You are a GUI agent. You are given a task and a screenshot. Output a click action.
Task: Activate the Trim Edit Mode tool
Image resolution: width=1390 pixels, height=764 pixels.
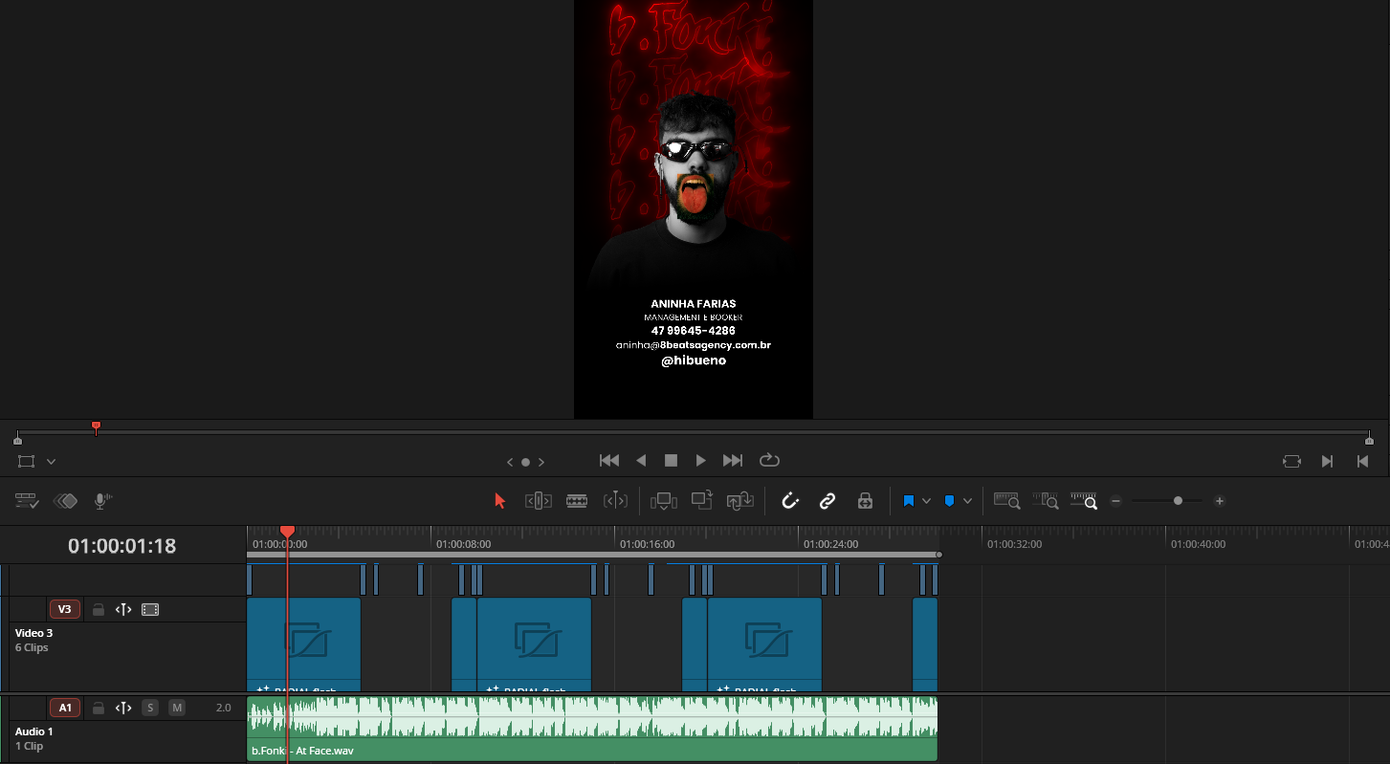tap(538, 501)
